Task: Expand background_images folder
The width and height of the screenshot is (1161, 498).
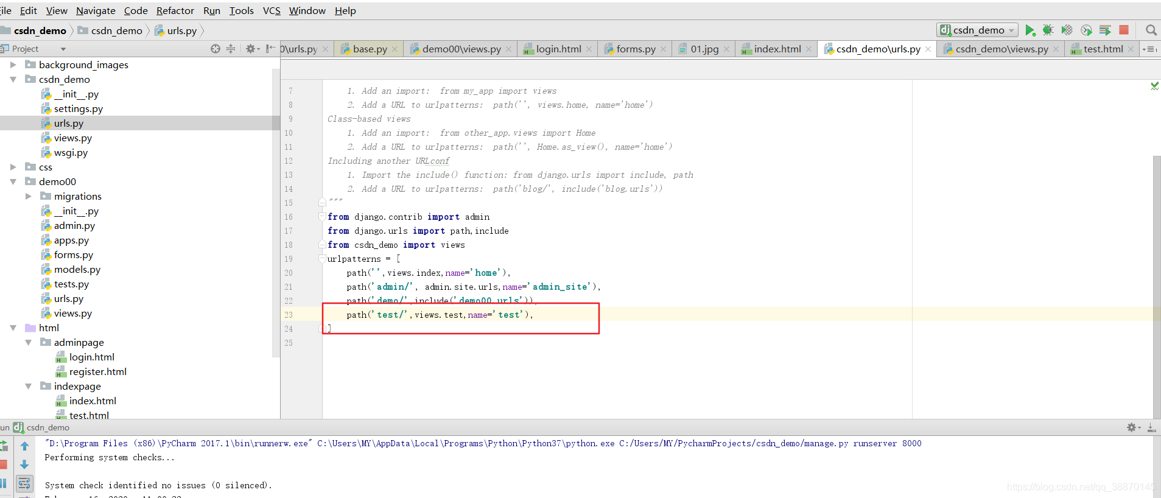Action: [13, 65]
